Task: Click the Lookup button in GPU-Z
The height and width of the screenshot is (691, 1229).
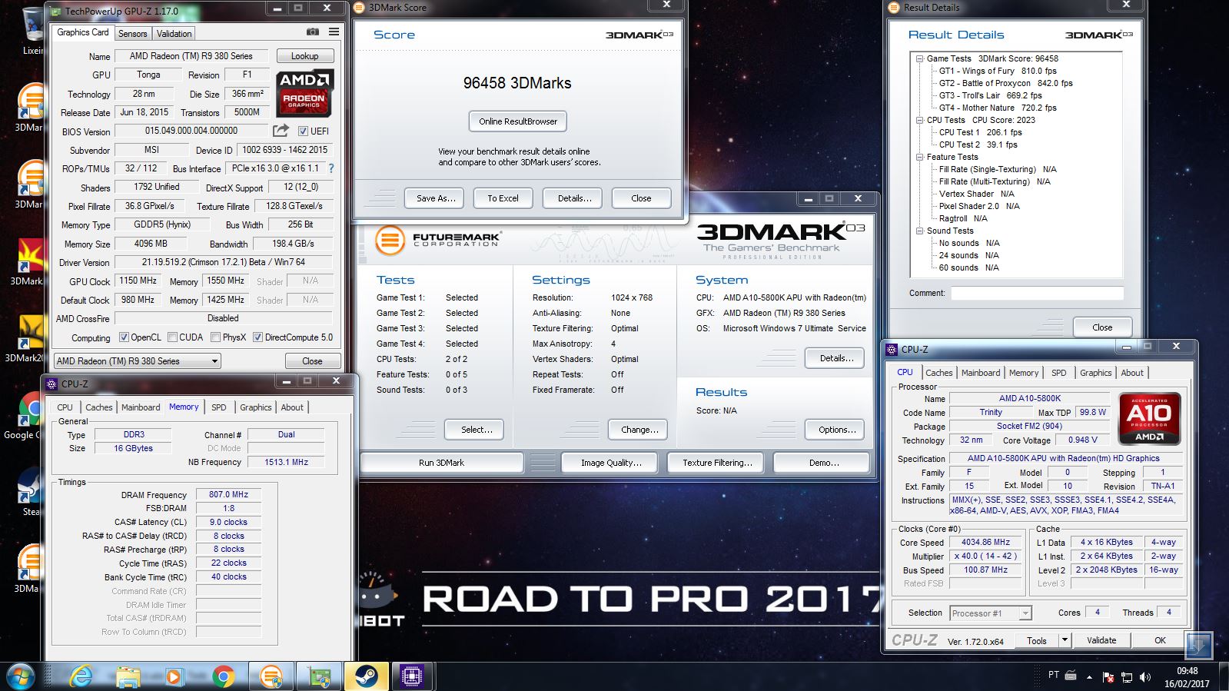Action: click(304, 56)
